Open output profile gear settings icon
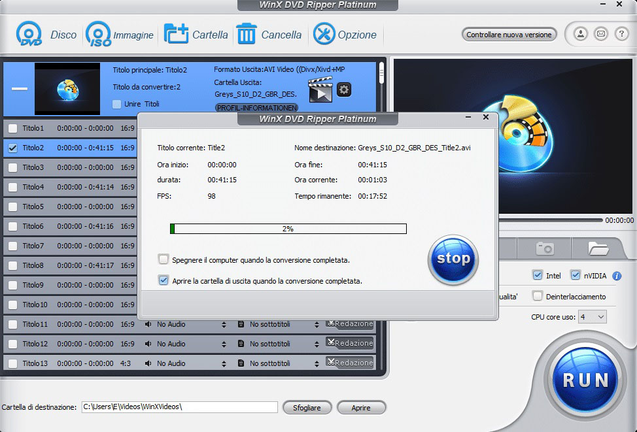The image size is (637, 432). pos(344,90)
